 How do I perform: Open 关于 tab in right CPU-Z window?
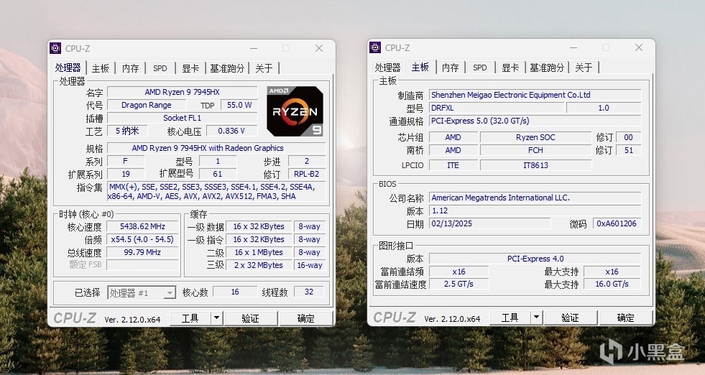click(584, 68)
